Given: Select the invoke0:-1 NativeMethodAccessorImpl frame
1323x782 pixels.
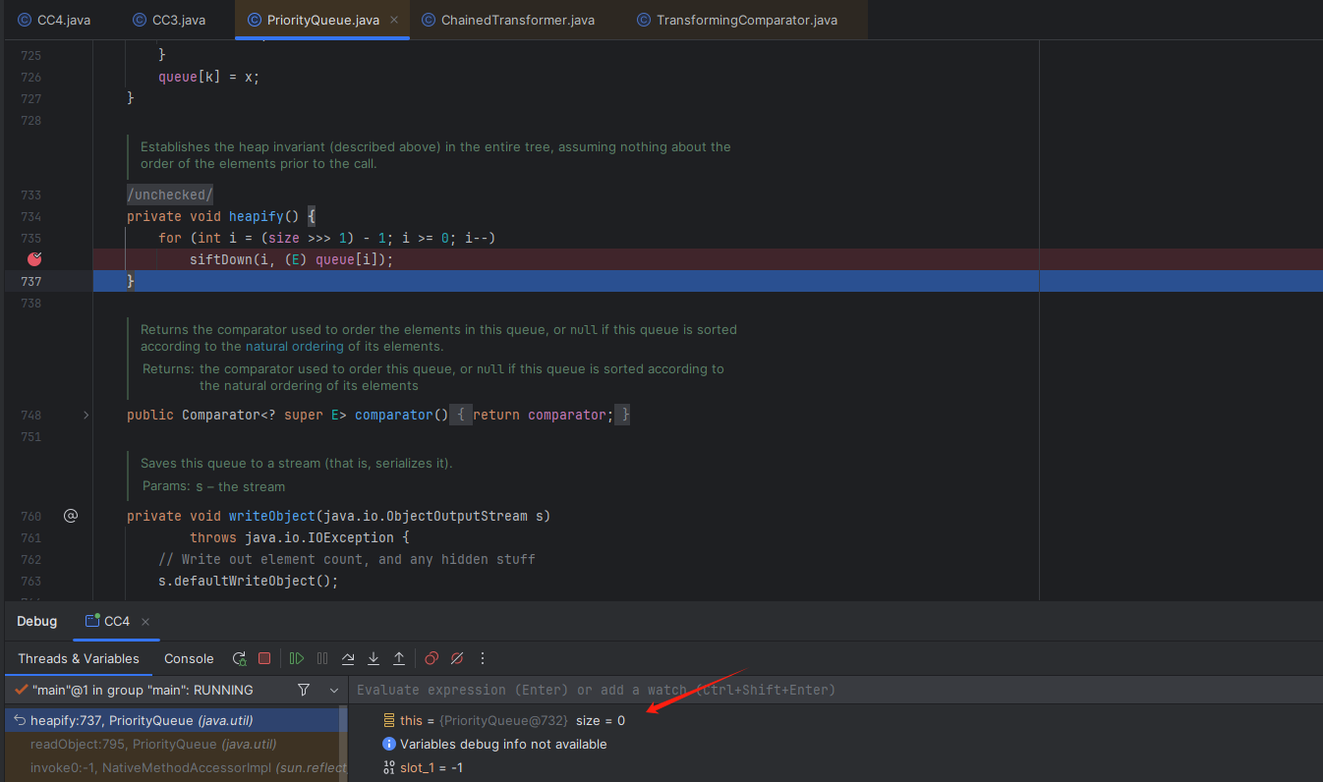Looking at the screenshot, I should (175, 767).
